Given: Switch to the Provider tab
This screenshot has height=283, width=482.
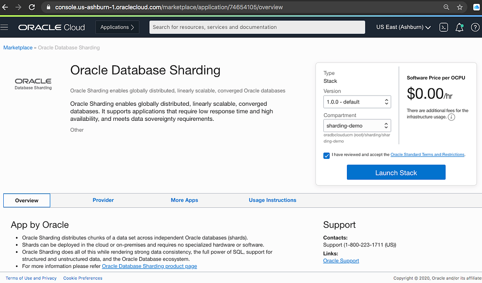Looking at the screenshot, I should tap(103, 200).
